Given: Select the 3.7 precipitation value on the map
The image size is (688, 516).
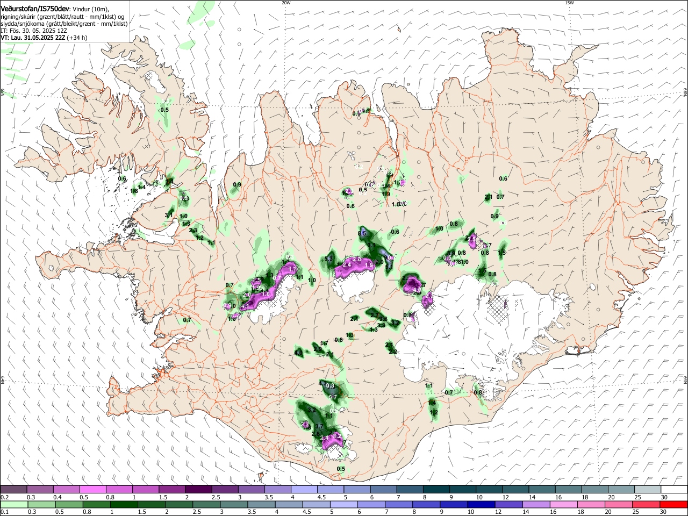Looking at the screenshot, I should [x=319, y=426].
